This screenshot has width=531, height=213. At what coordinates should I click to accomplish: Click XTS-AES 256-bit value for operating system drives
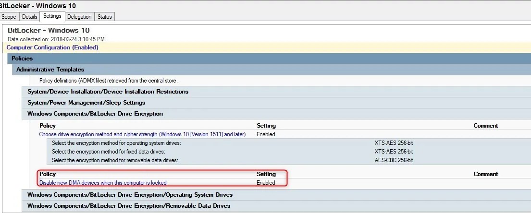pos(394,143)
